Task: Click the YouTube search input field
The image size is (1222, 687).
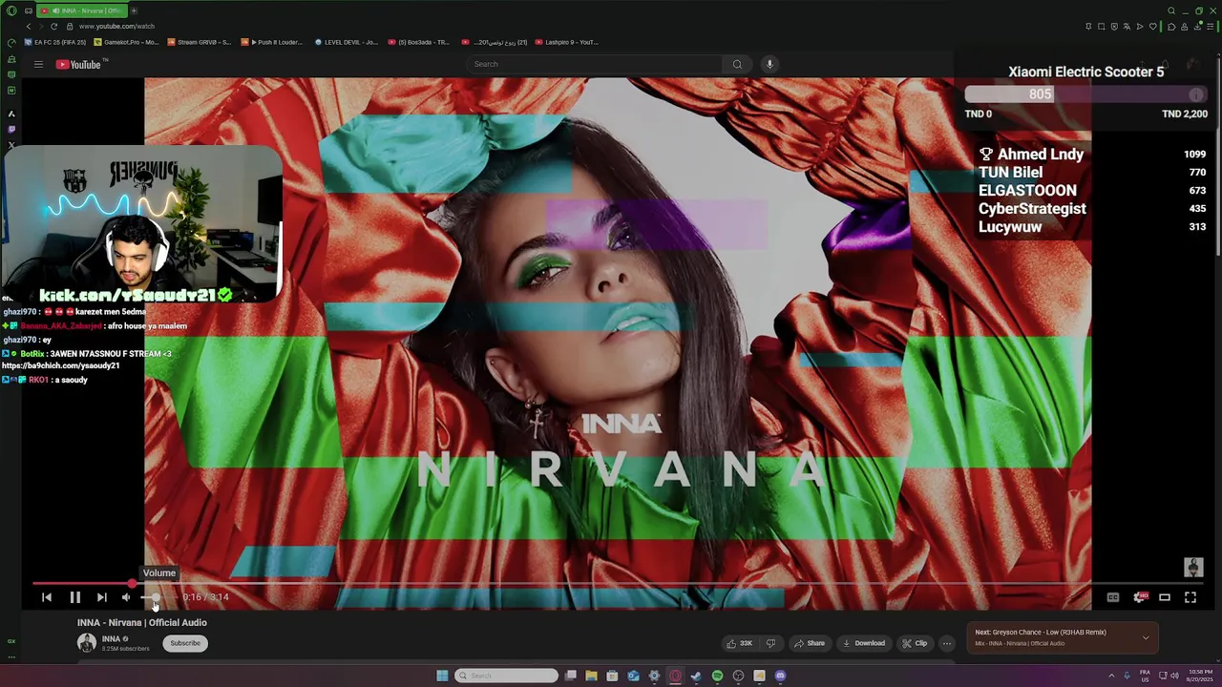Action: click(595, 64)
